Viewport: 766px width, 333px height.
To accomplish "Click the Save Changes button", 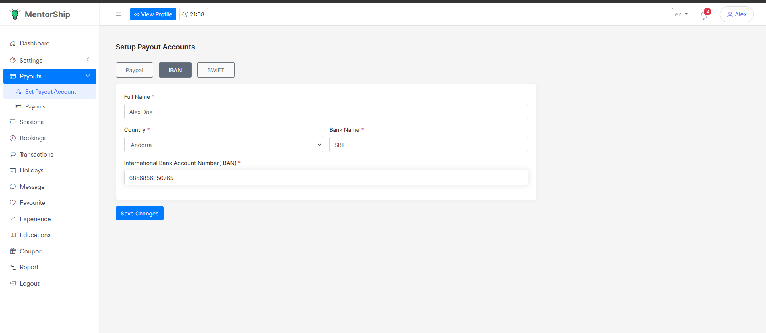I will click(x=139, y=214).
